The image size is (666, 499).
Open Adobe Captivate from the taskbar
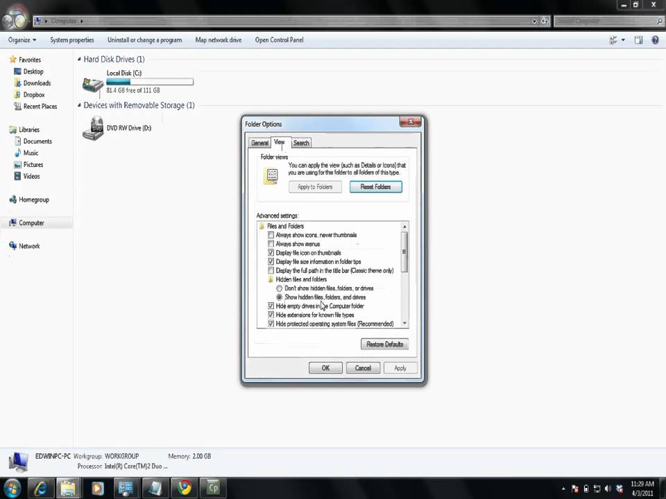(x=213, y=488)
